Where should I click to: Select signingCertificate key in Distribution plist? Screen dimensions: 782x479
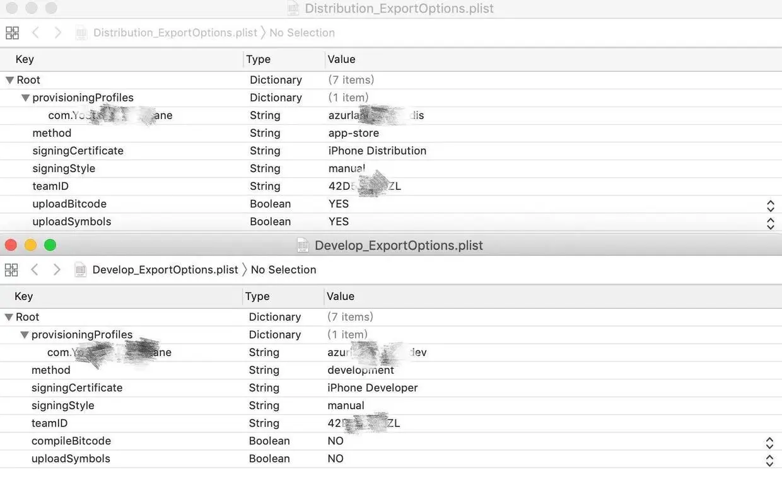(78, 151)
